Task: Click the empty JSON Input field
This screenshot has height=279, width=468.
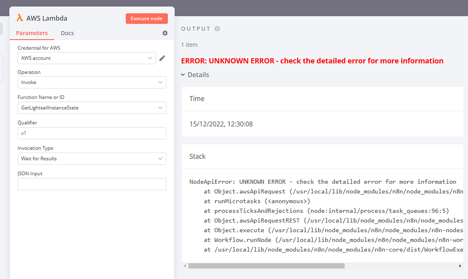Action: click(92, 184)
